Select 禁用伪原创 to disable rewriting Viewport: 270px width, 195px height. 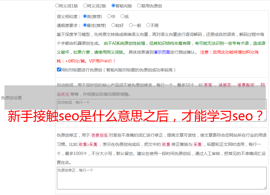[x=139, y=5]
